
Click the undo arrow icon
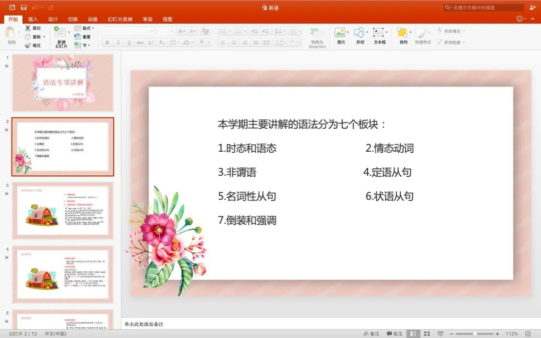tap(35, 7)
